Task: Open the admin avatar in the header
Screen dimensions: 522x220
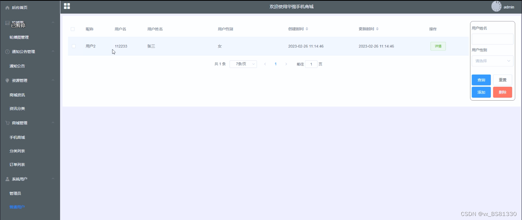Action: [x=496, y=6]
